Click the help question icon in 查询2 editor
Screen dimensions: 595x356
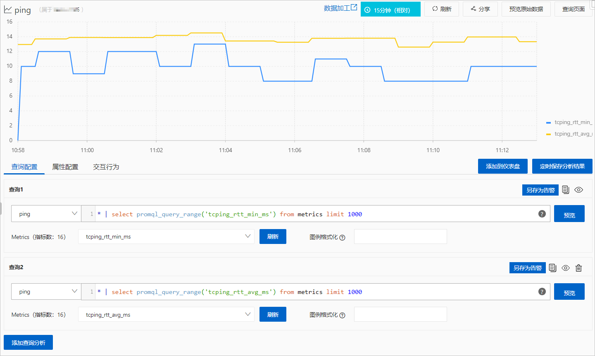542,291
